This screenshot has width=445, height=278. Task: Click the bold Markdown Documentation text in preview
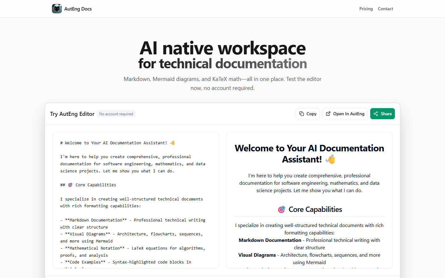coord(269,240)
